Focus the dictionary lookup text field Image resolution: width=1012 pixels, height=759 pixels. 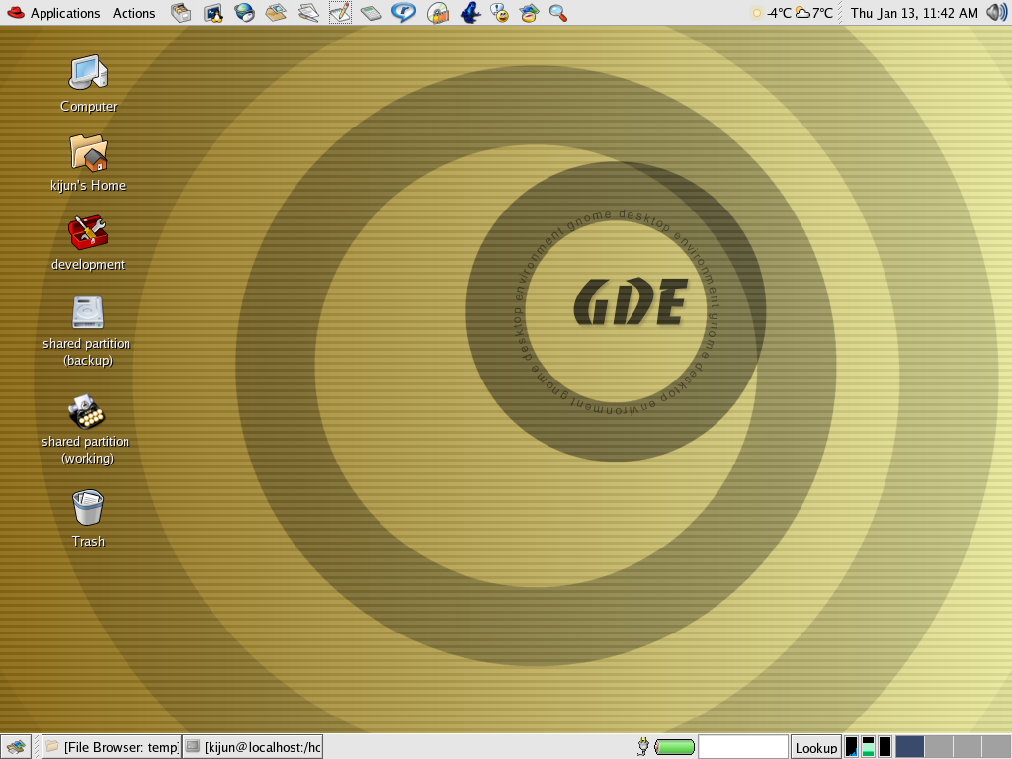coord(743,747)
